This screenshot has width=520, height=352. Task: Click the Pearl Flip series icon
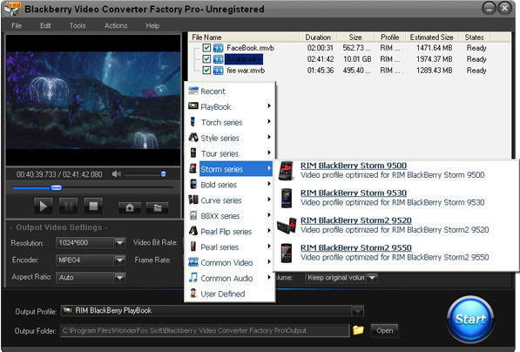click(x=193, y=231)
